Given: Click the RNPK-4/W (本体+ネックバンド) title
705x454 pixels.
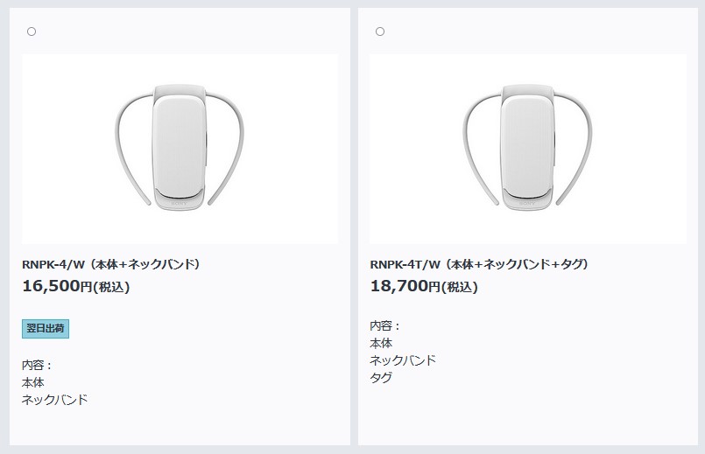Looking at the screenshot, I should (111, 264).
